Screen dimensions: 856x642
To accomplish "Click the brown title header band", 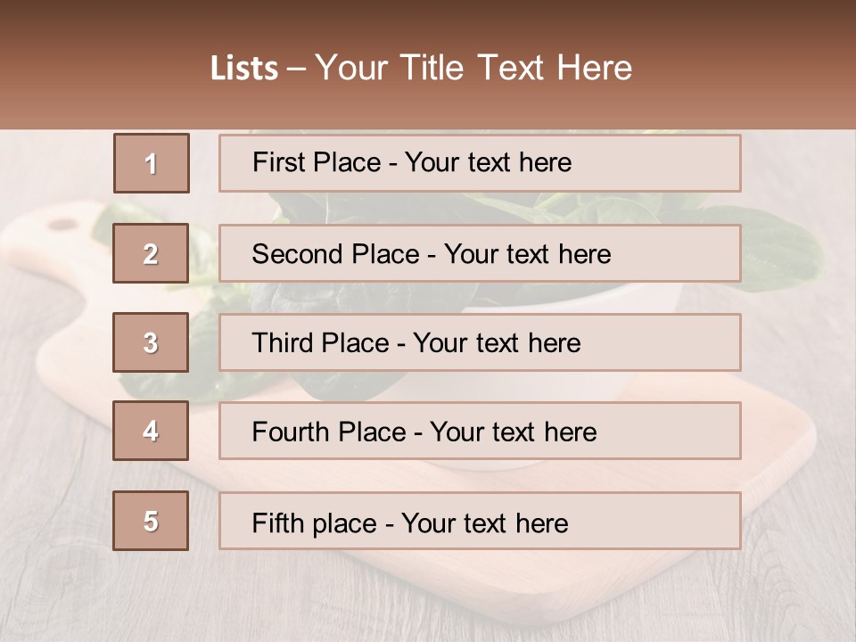I will [x=428, y=64].
